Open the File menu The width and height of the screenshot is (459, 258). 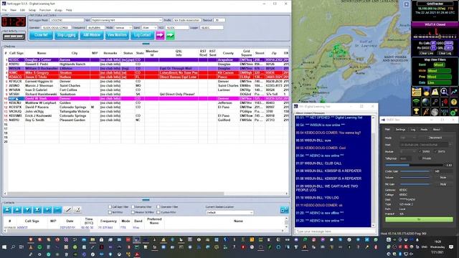(x=4, y=10)
